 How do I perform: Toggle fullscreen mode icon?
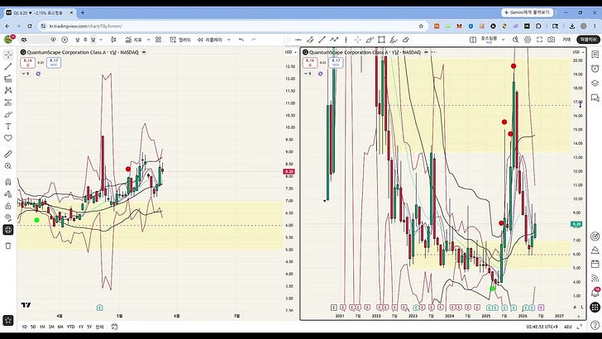[x=539, y=40]
